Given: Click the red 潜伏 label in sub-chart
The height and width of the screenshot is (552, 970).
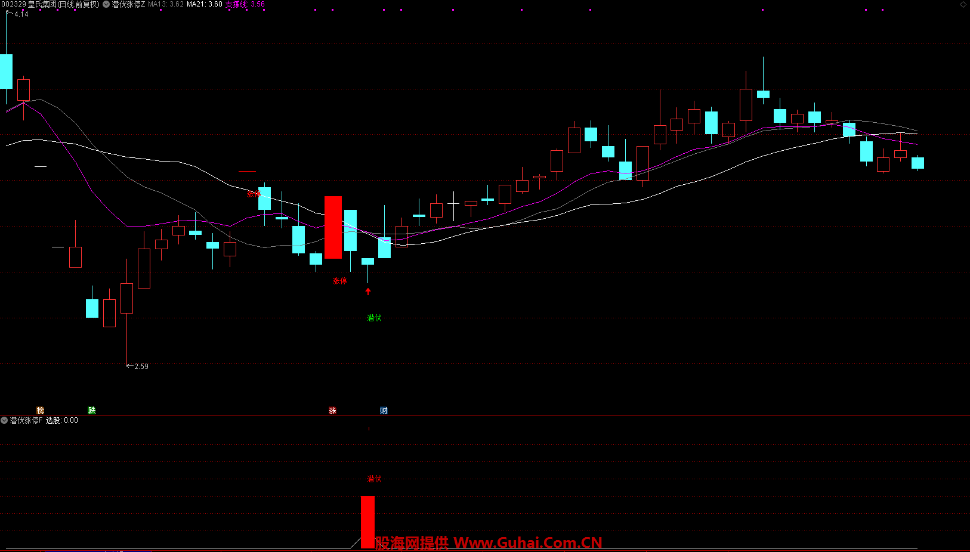Looking at the screenshot, I should pyautogui.click(x=374, y=479).
